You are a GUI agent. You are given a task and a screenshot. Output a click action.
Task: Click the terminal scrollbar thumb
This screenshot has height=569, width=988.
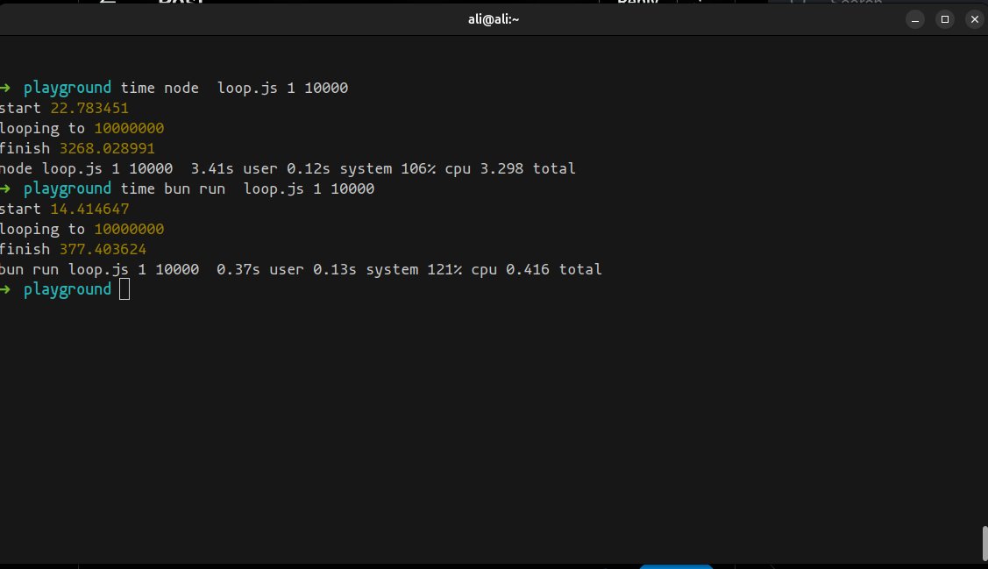coord(984,544)
